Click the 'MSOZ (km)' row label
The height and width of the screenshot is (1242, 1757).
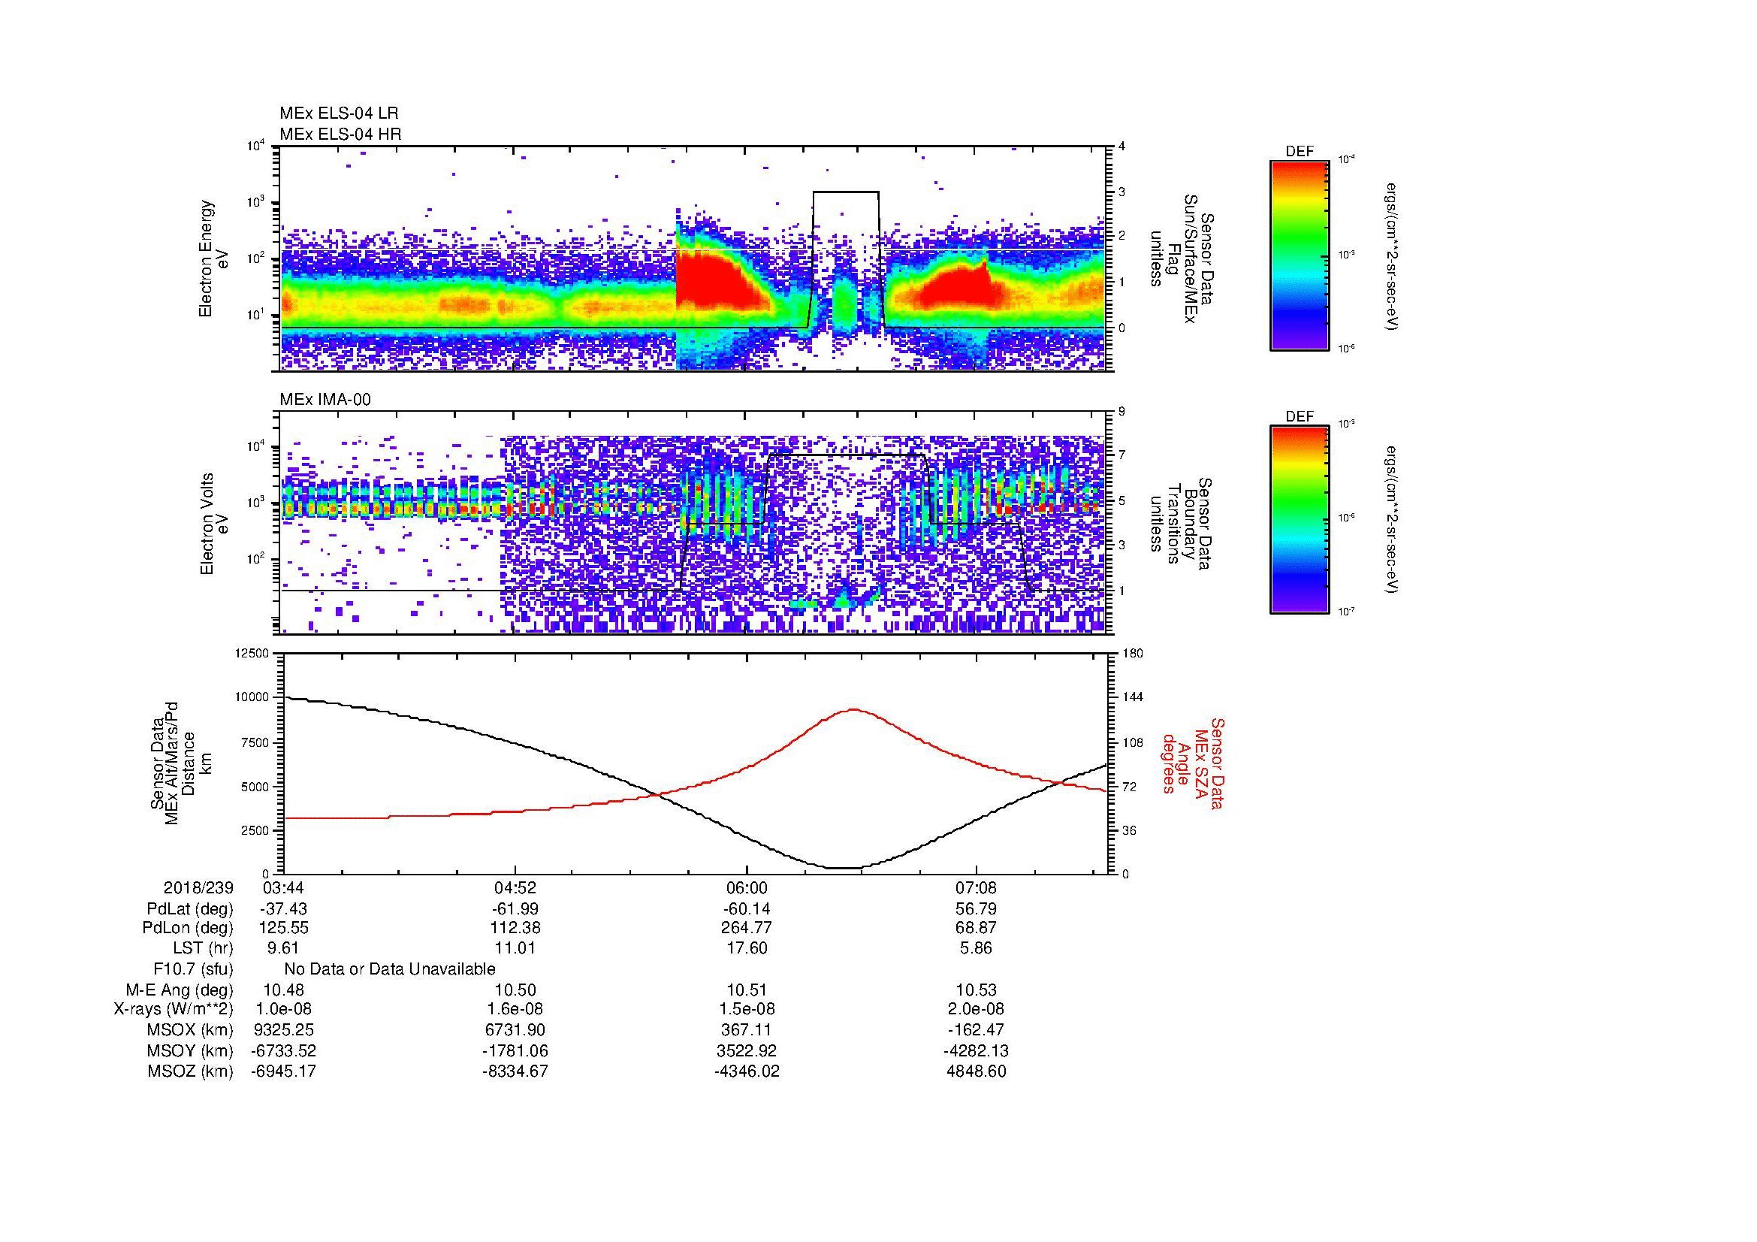190,1072
